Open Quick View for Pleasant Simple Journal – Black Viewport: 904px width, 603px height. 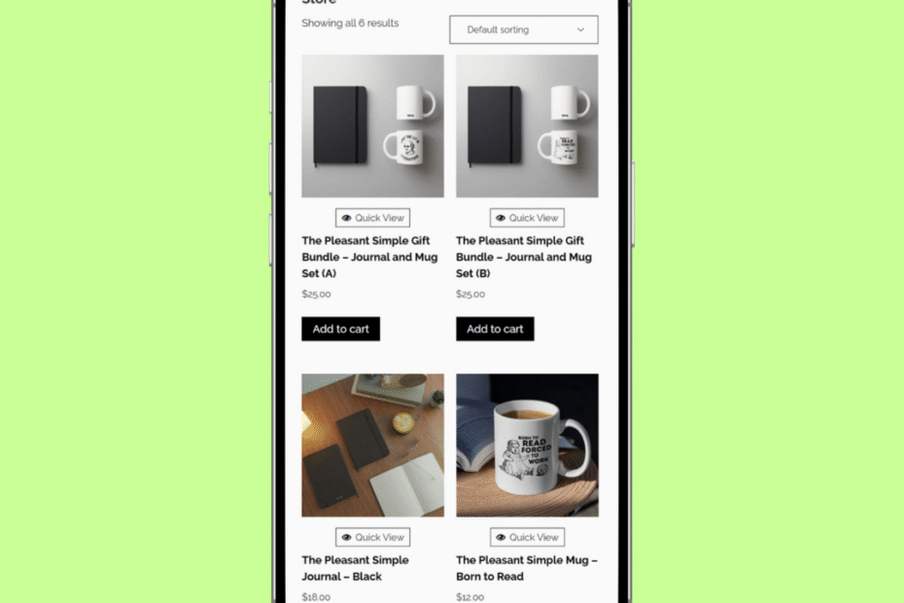[372, 537]
